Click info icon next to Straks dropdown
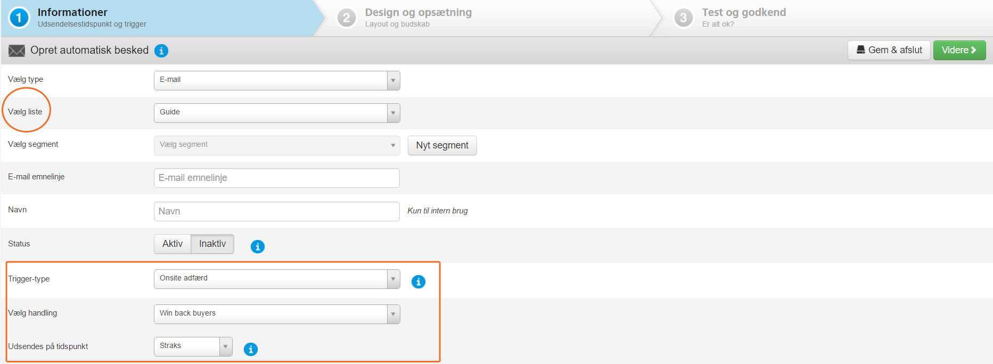This screenshot has width=993, height=364. click(x=251, y=349)
